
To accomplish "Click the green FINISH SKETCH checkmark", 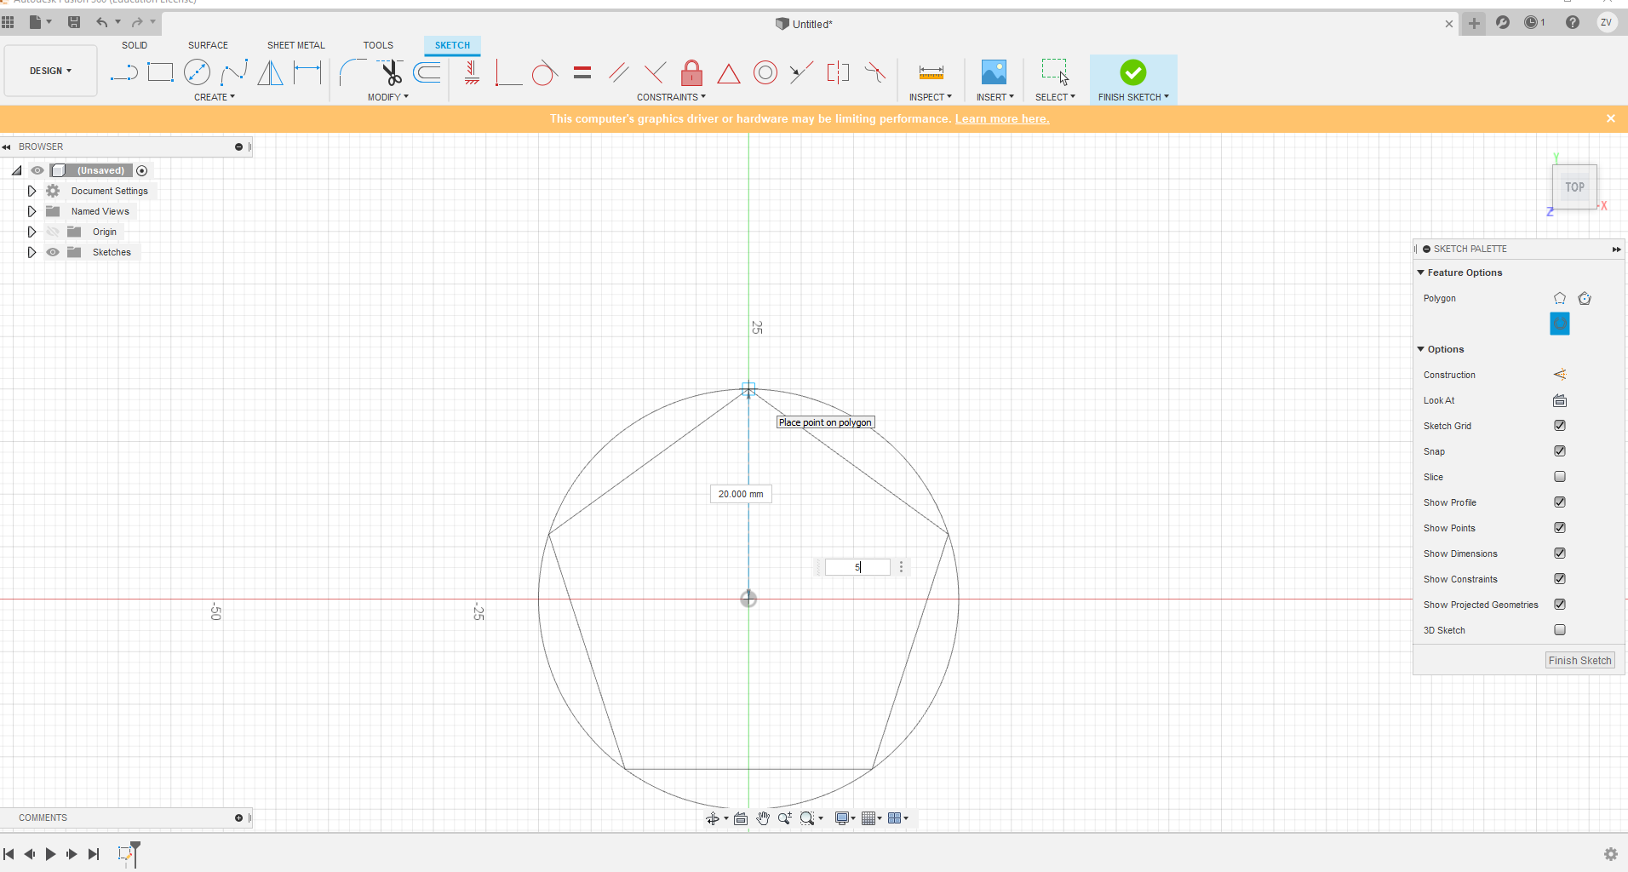I will click(1133, 72).
